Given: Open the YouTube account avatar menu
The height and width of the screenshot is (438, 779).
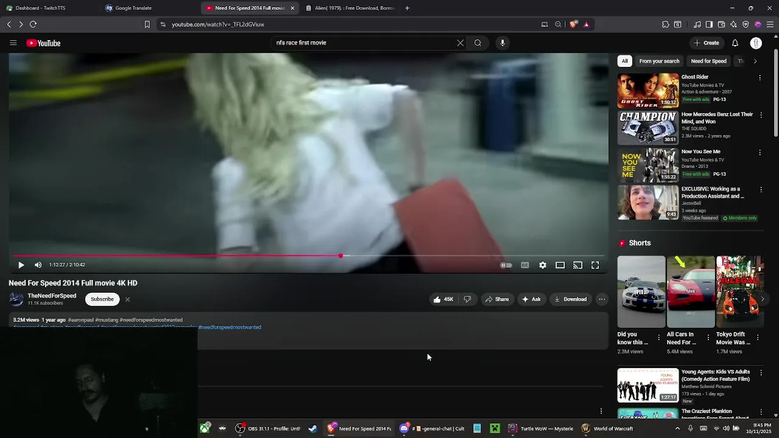Looking at the screenshot, I should click(756, 43).
